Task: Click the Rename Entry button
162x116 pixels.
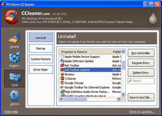Action: tap(141, 63)
